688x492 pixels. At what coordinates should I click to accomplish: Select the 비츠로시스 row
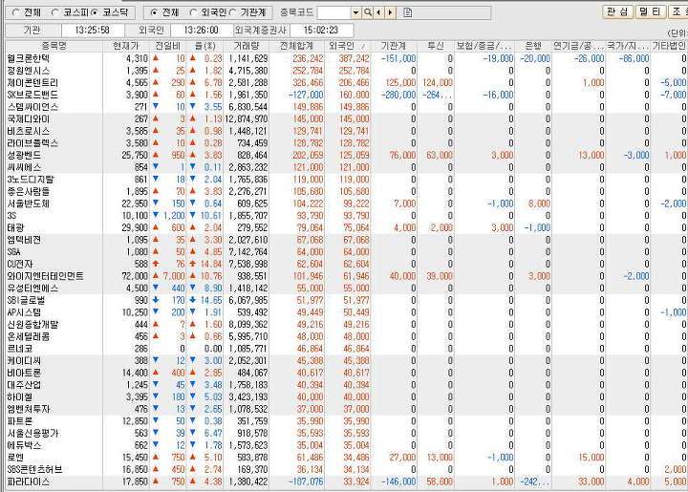(347, 131)
